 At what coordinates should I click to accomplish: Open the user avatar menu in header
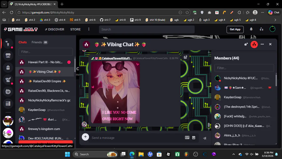[272, 29]
